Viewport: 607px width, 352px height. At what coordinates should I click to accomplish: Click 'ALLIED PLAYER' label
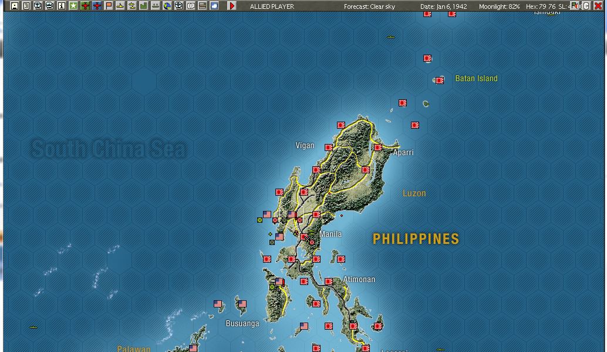[x=272, y=6]
